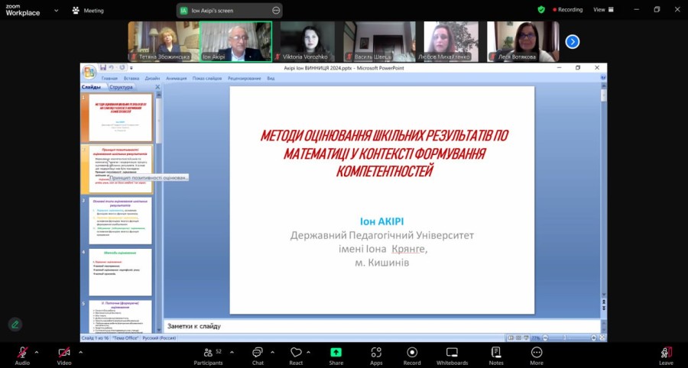688x368 pixels.
Task: Open the customize quick access toolbar arrow
Action: pyautogui.click(x=131, y=68)
